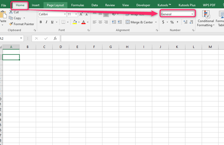224x145 pixels.
Task: Toggle bottom vertical alignment button
Action: [106, 14]
